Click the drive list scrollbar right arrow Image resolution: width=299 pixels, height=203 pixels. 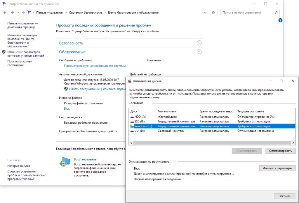(x=293, y=143)
